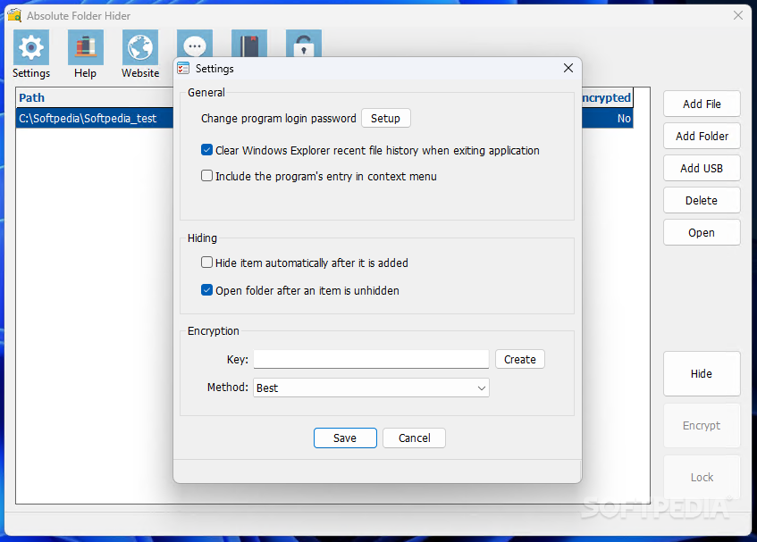Screen dimensions: 757x542
Task: Click the 'No' encrypted cell value
Action: pyautogui.click(x=624, y=118)
